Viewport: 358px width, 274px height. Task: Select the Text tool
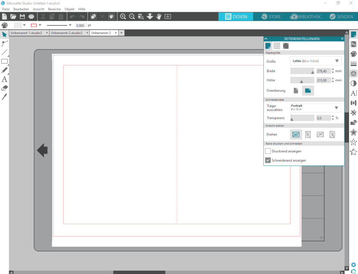[4, 79]
